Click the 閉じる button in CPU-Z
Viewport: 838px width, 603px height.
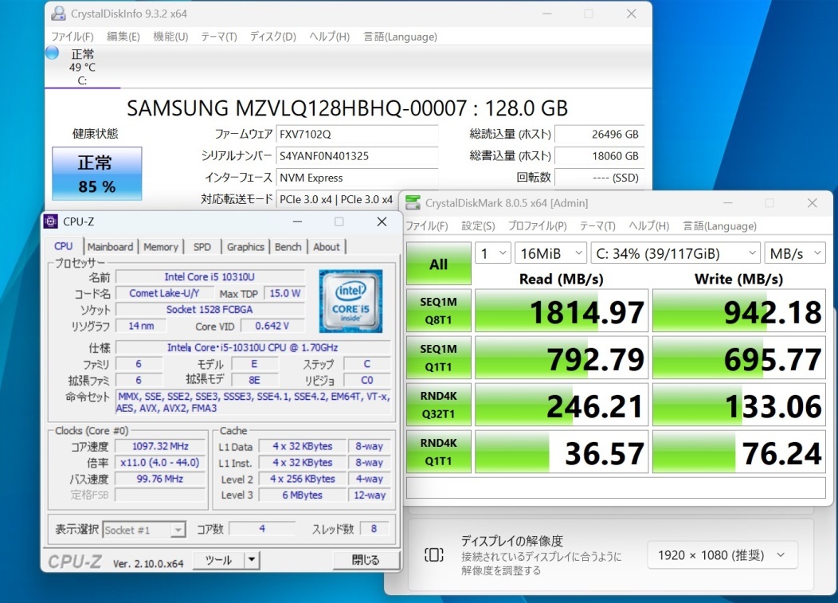point(366,560)
